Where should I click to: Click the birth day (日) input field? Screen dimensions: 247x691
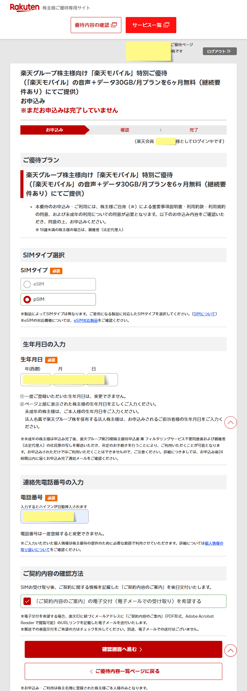(103, 380)
